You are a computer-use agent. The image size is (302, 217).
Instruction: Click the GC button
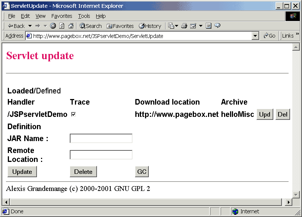(x=142, y=172)
